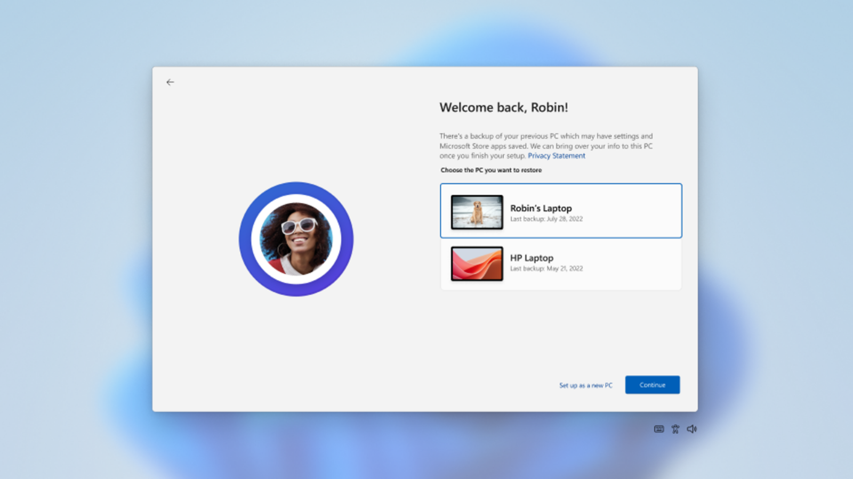Click the dog wallpaper thumbnail on Robin's Laptop
Viewport: 853px width, 479px height.
tap(476, 211)
